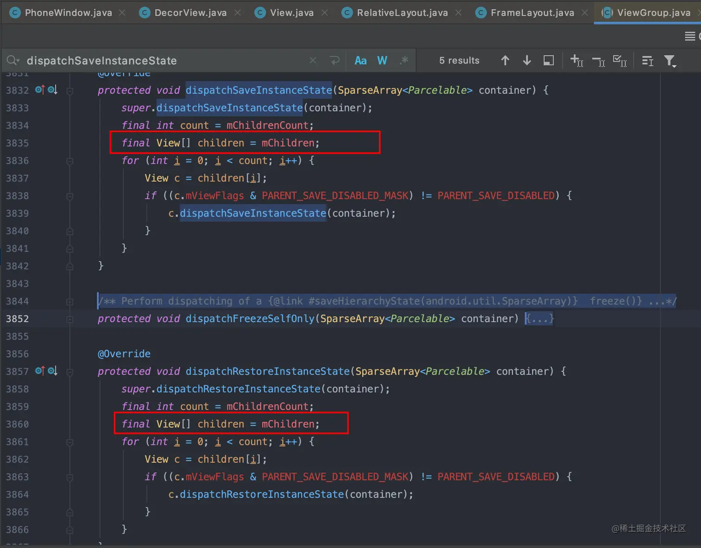This screenshot has height=548, width=701.
Task: Toggle Match Case (Aa) option
Action: click(360, 60)
